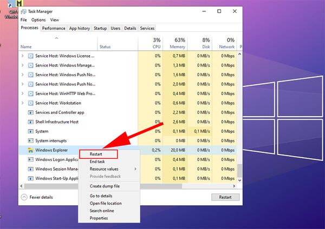Click the Windows Explorer folder icon
Screen dimensions: 325x229
pos(30,150)
